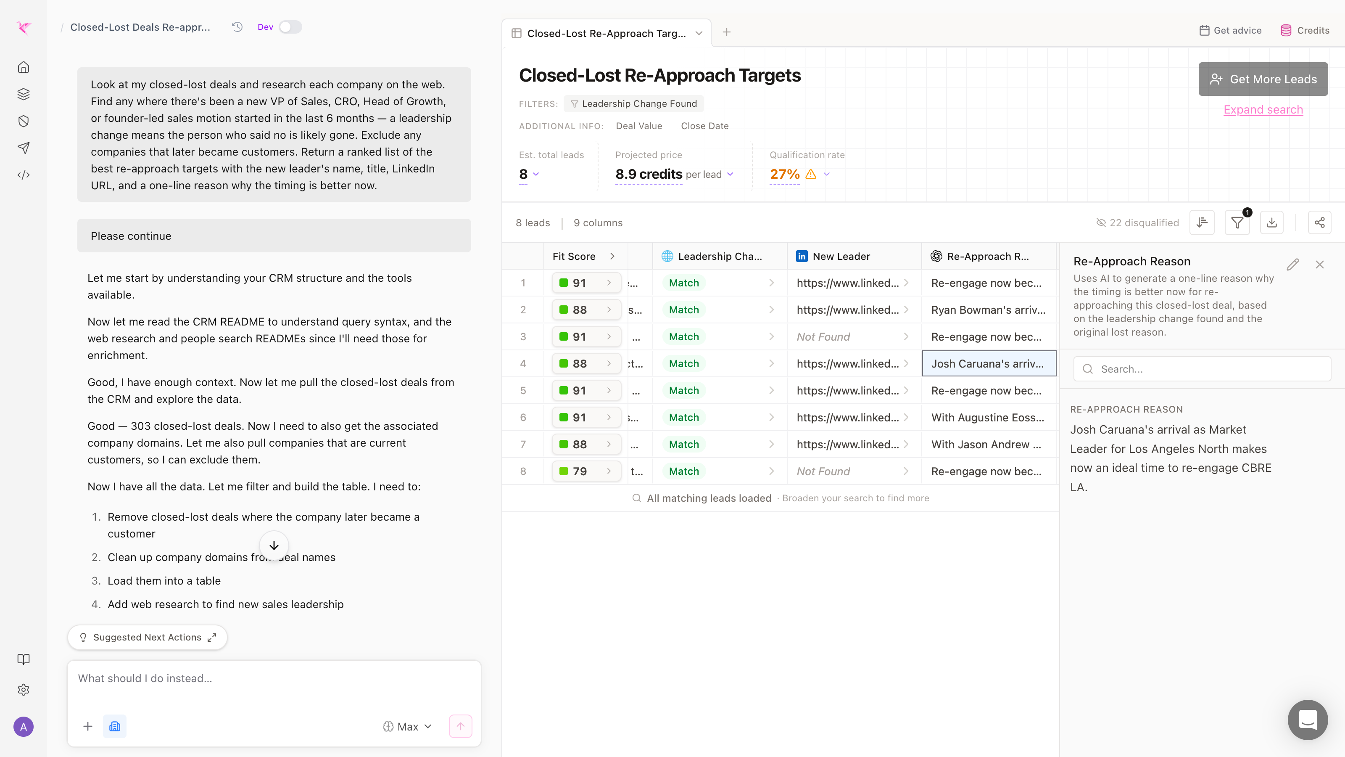Click the Get More Leads button
Image resolution: width=1345 pixels, height=757 pixels.
(1263, 79)
